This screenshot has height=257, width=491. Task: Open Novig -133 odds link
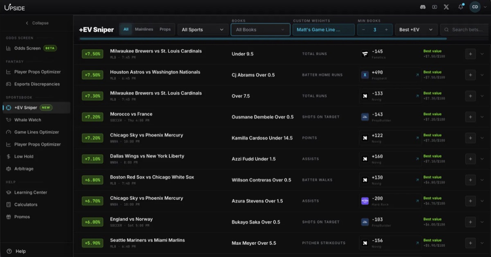click(390, 96)
